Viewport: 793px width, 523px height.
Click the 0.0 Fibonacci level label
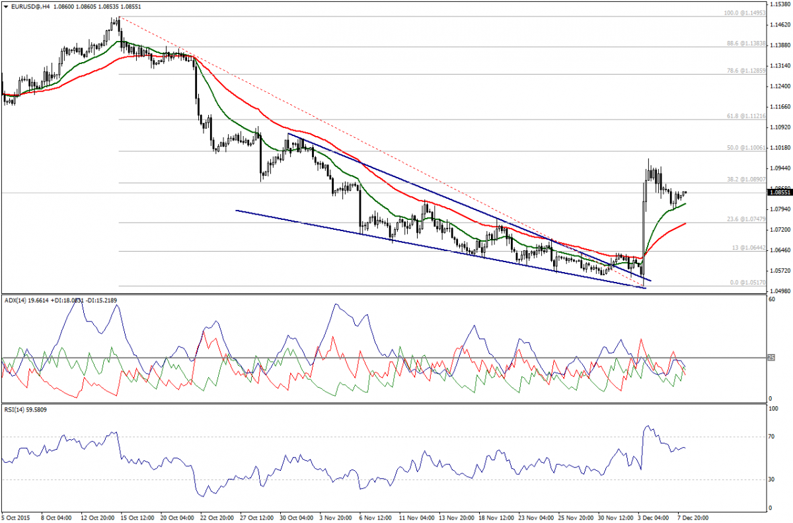coord(746,282)
